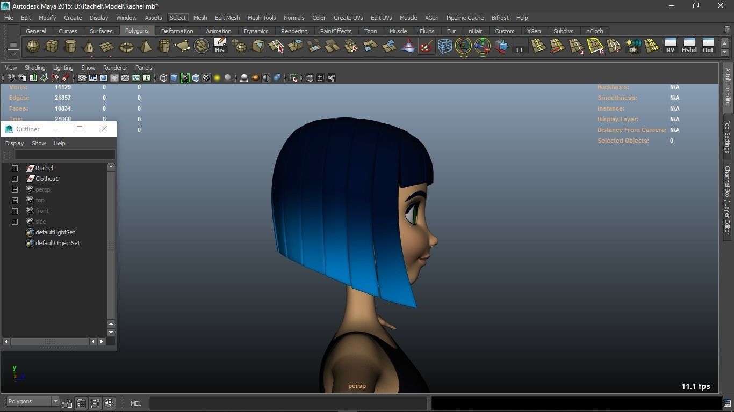Image resolution: width=734 pixels, height=412 pixels.
Task: Toggle use all lights yellow sphere icon
Action: click(x=217, y=78)
